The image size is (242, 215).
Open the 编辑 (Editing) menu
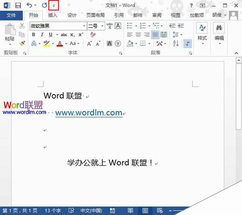[x=219, y=34]
